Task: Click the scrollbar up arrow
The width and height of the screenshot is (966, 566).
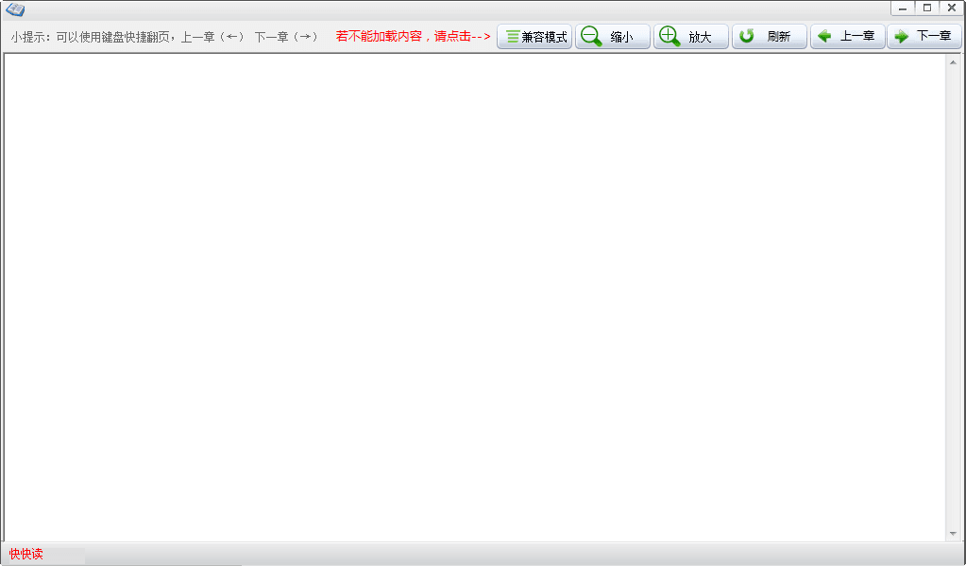Action: pyautogui.click(x=953, y=61)
